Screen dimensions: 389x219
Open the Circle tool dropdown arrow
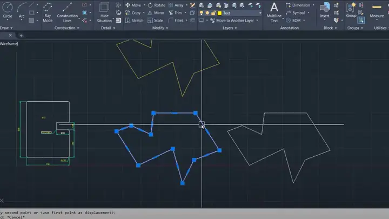point(8,20)
